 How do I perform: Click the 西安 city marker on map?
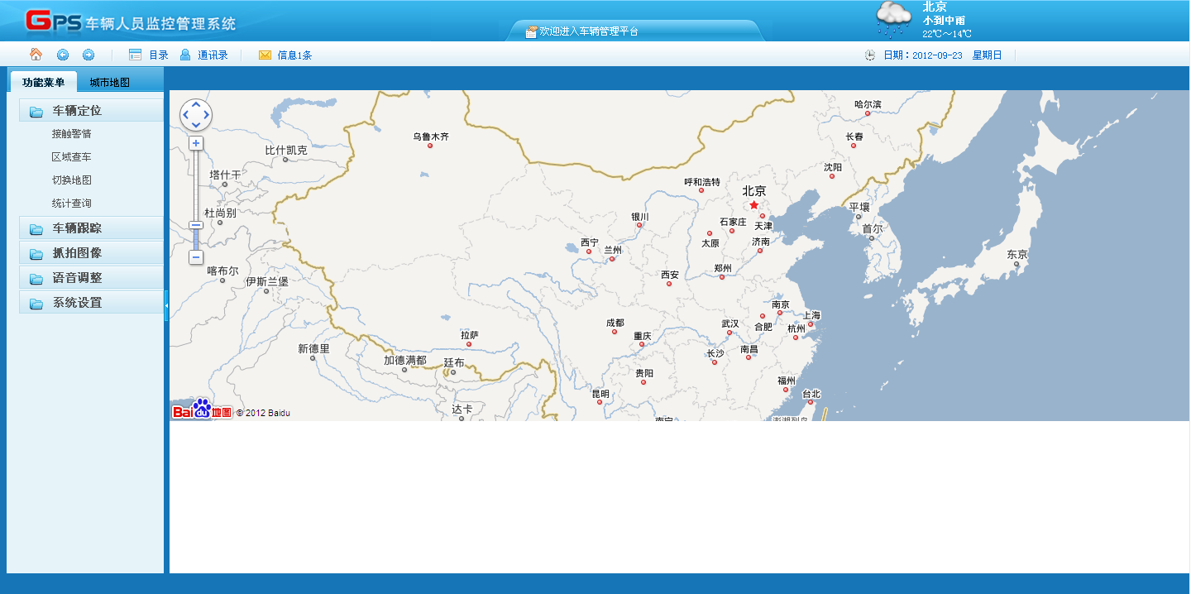669,284
